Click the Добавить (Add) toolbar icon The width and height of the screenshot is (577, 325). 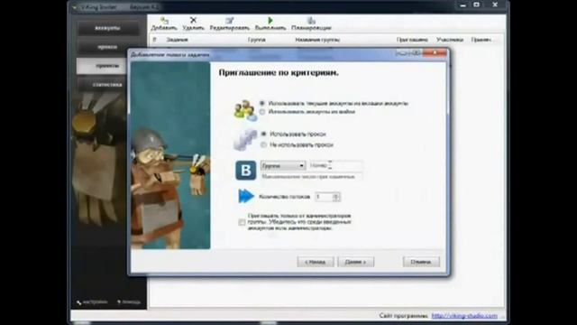coord(164,20)
